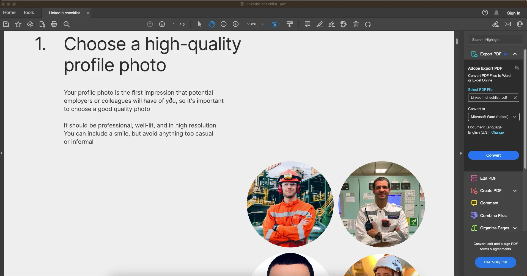Image resolution: width=527 pixels, height=276 pixels.
Task: Select the Highlight text pen tool
Action: point(320,24)
